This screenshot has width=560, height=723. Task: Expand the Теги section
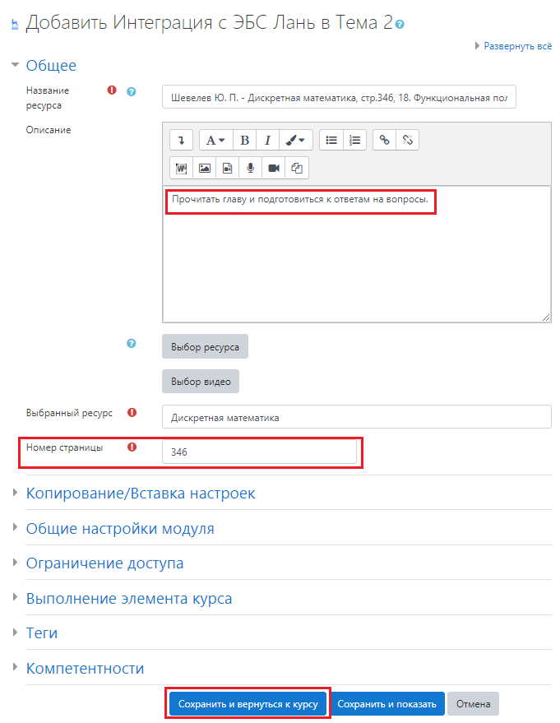click(x=42, y=633)
